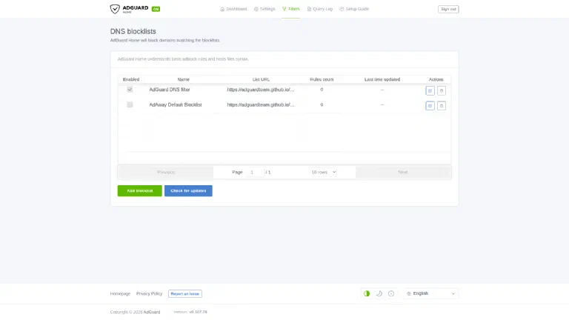569x320 pixels.
Task: Click the AdGuard DNS filter list URL
Action: [261, 90]
